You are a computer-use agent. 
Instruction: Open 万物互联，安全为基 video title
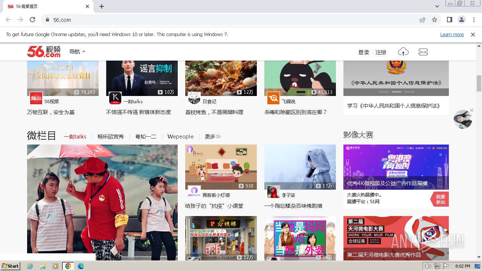(51, 112)
